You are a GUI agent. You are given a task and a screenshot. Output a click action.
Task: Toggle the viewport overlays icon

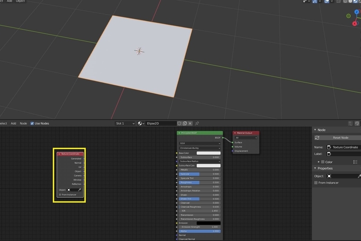click(x=327, y=1)
